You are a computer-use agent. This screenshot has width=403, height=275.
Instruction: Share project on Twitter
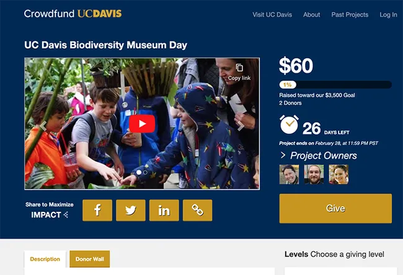point(130,210)
